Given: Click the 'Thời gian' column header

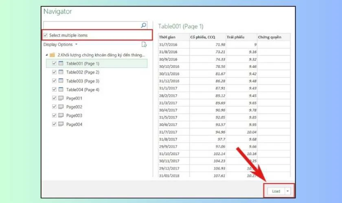Looking at the screenshot, I should coord(174,37).
